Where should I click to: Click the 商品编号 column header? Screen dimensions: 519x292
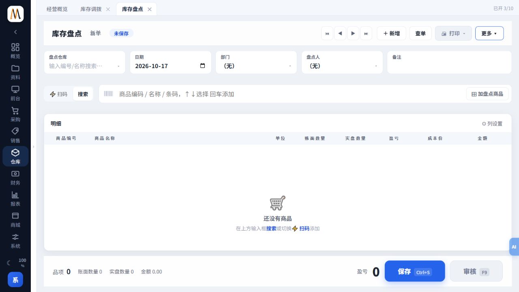point(66,138)
